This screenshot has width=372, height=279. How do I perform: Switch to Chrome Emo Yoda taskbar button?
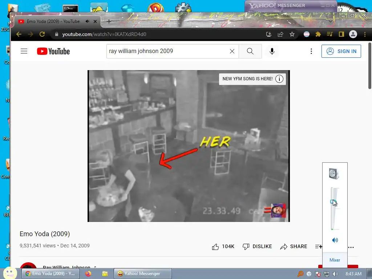(x=50, y=274)
